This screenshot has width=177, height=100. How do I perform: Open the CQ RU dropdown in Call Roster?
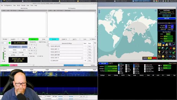[x=167, y=66]
